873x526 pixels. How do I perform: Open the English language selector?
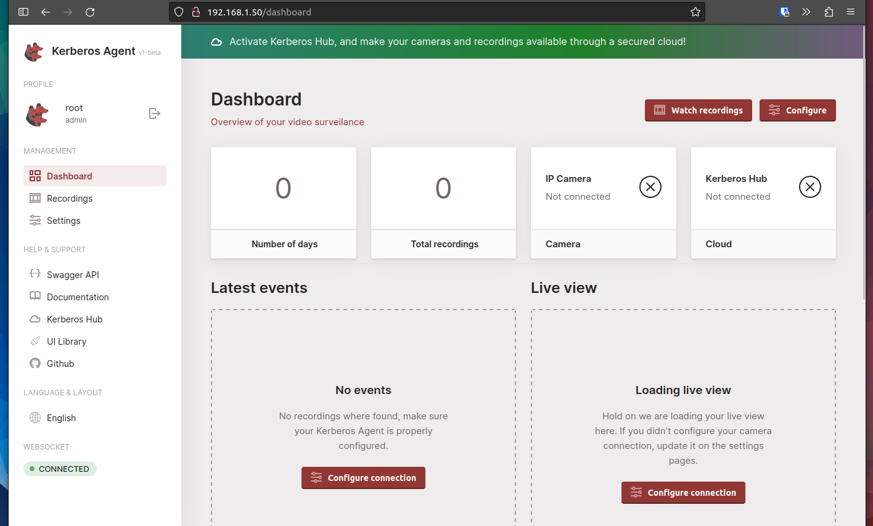pos(95,417)
